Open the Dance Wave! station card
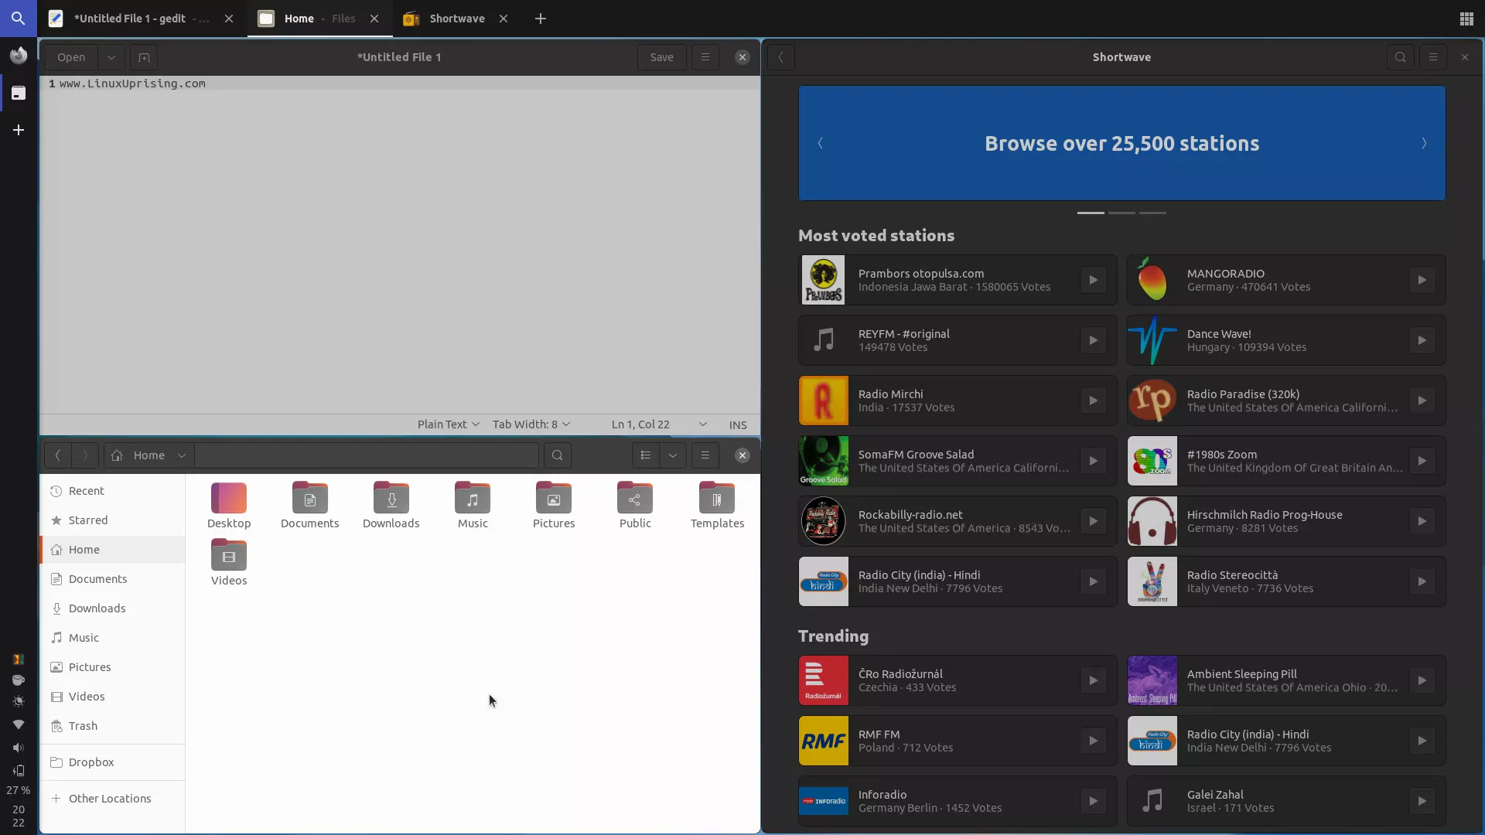This screenshot has width=1485, height=835. (1286, 340)
